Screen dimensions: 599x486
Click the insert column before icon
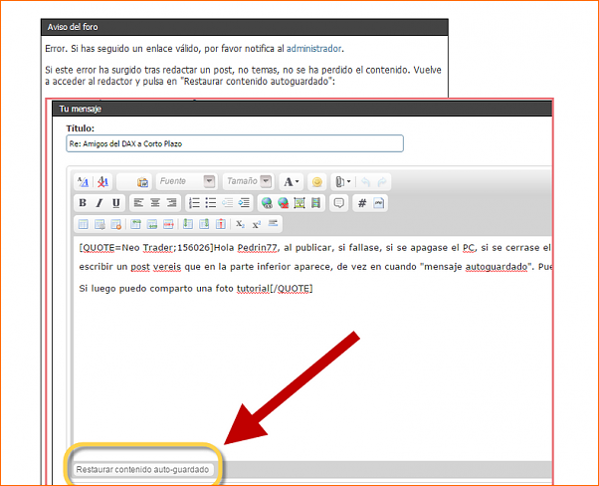188,224
